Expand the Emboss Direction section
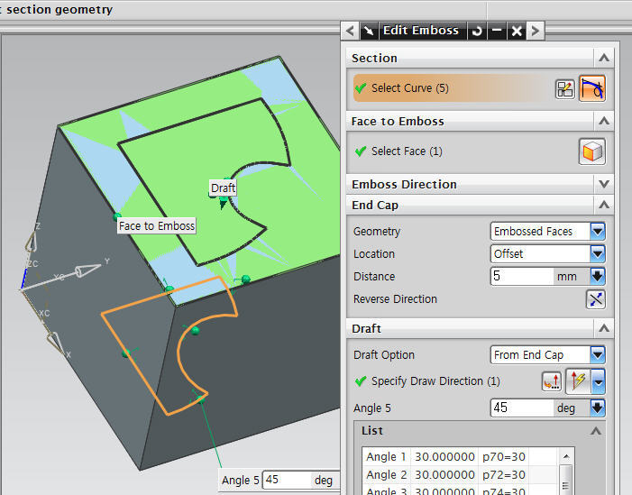 click(x=604, y=184)
